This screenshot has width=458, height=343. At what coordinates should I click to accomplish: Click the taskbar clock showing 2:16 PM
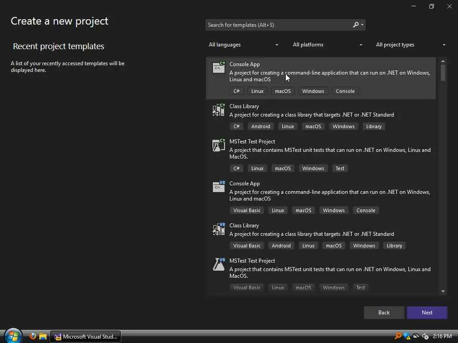coord(442,336)
